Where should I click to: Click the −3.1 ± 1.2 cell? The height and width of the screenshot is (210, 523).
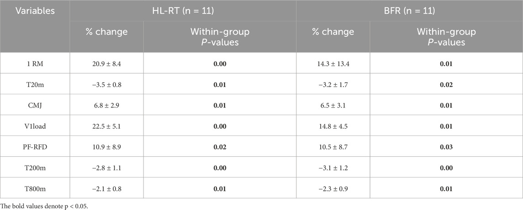pos(333,167)
